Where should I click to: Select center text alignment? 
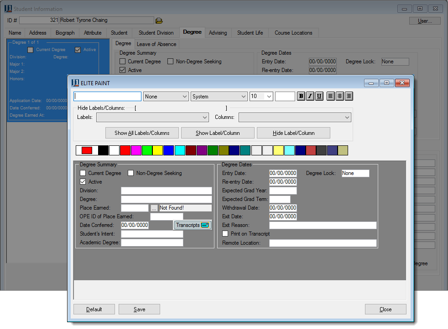click(x=339, y=96)
